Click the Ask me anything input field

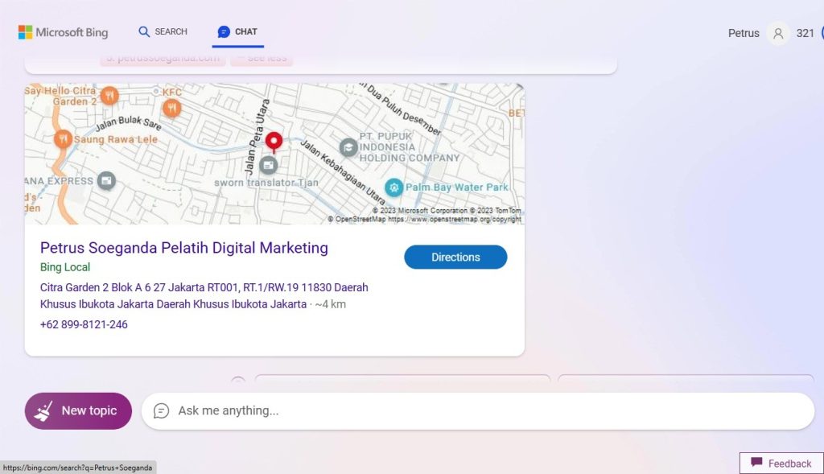[x=483, y=410]
